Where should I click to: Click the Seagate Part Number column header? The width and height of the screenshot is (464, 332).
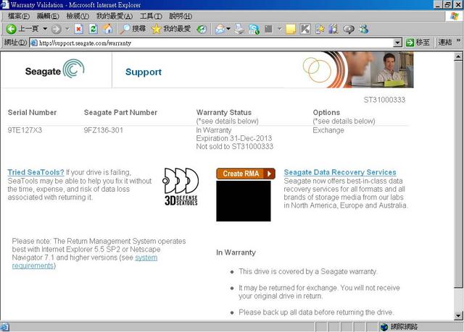click(x=120, y=112)
